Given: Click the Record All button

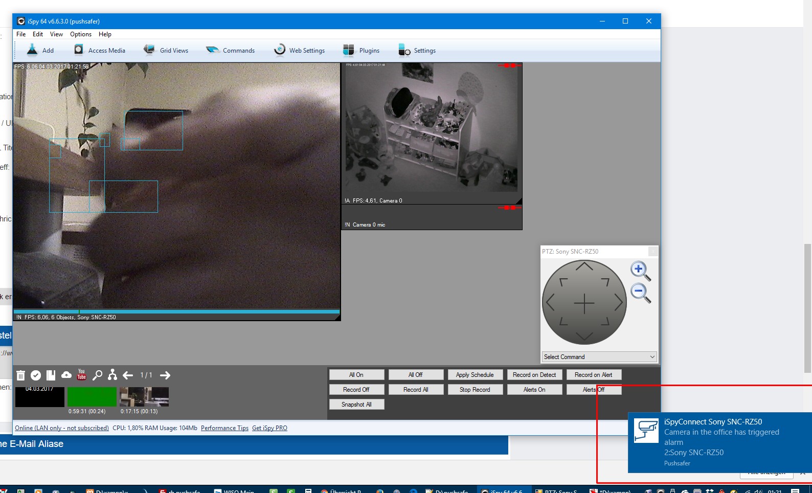Looking at the screenshot, I should click(416, 390).
